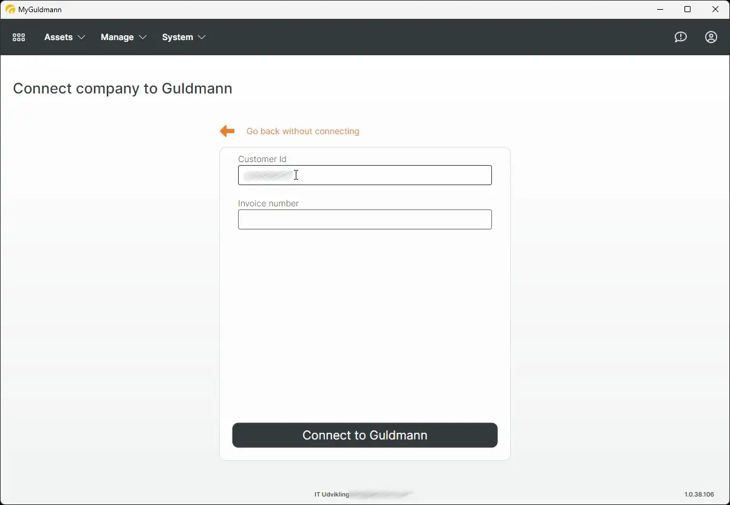Screen dimensions: 730x505
Task: Click inside the Customer Id field
Action: tap(364, 175)
